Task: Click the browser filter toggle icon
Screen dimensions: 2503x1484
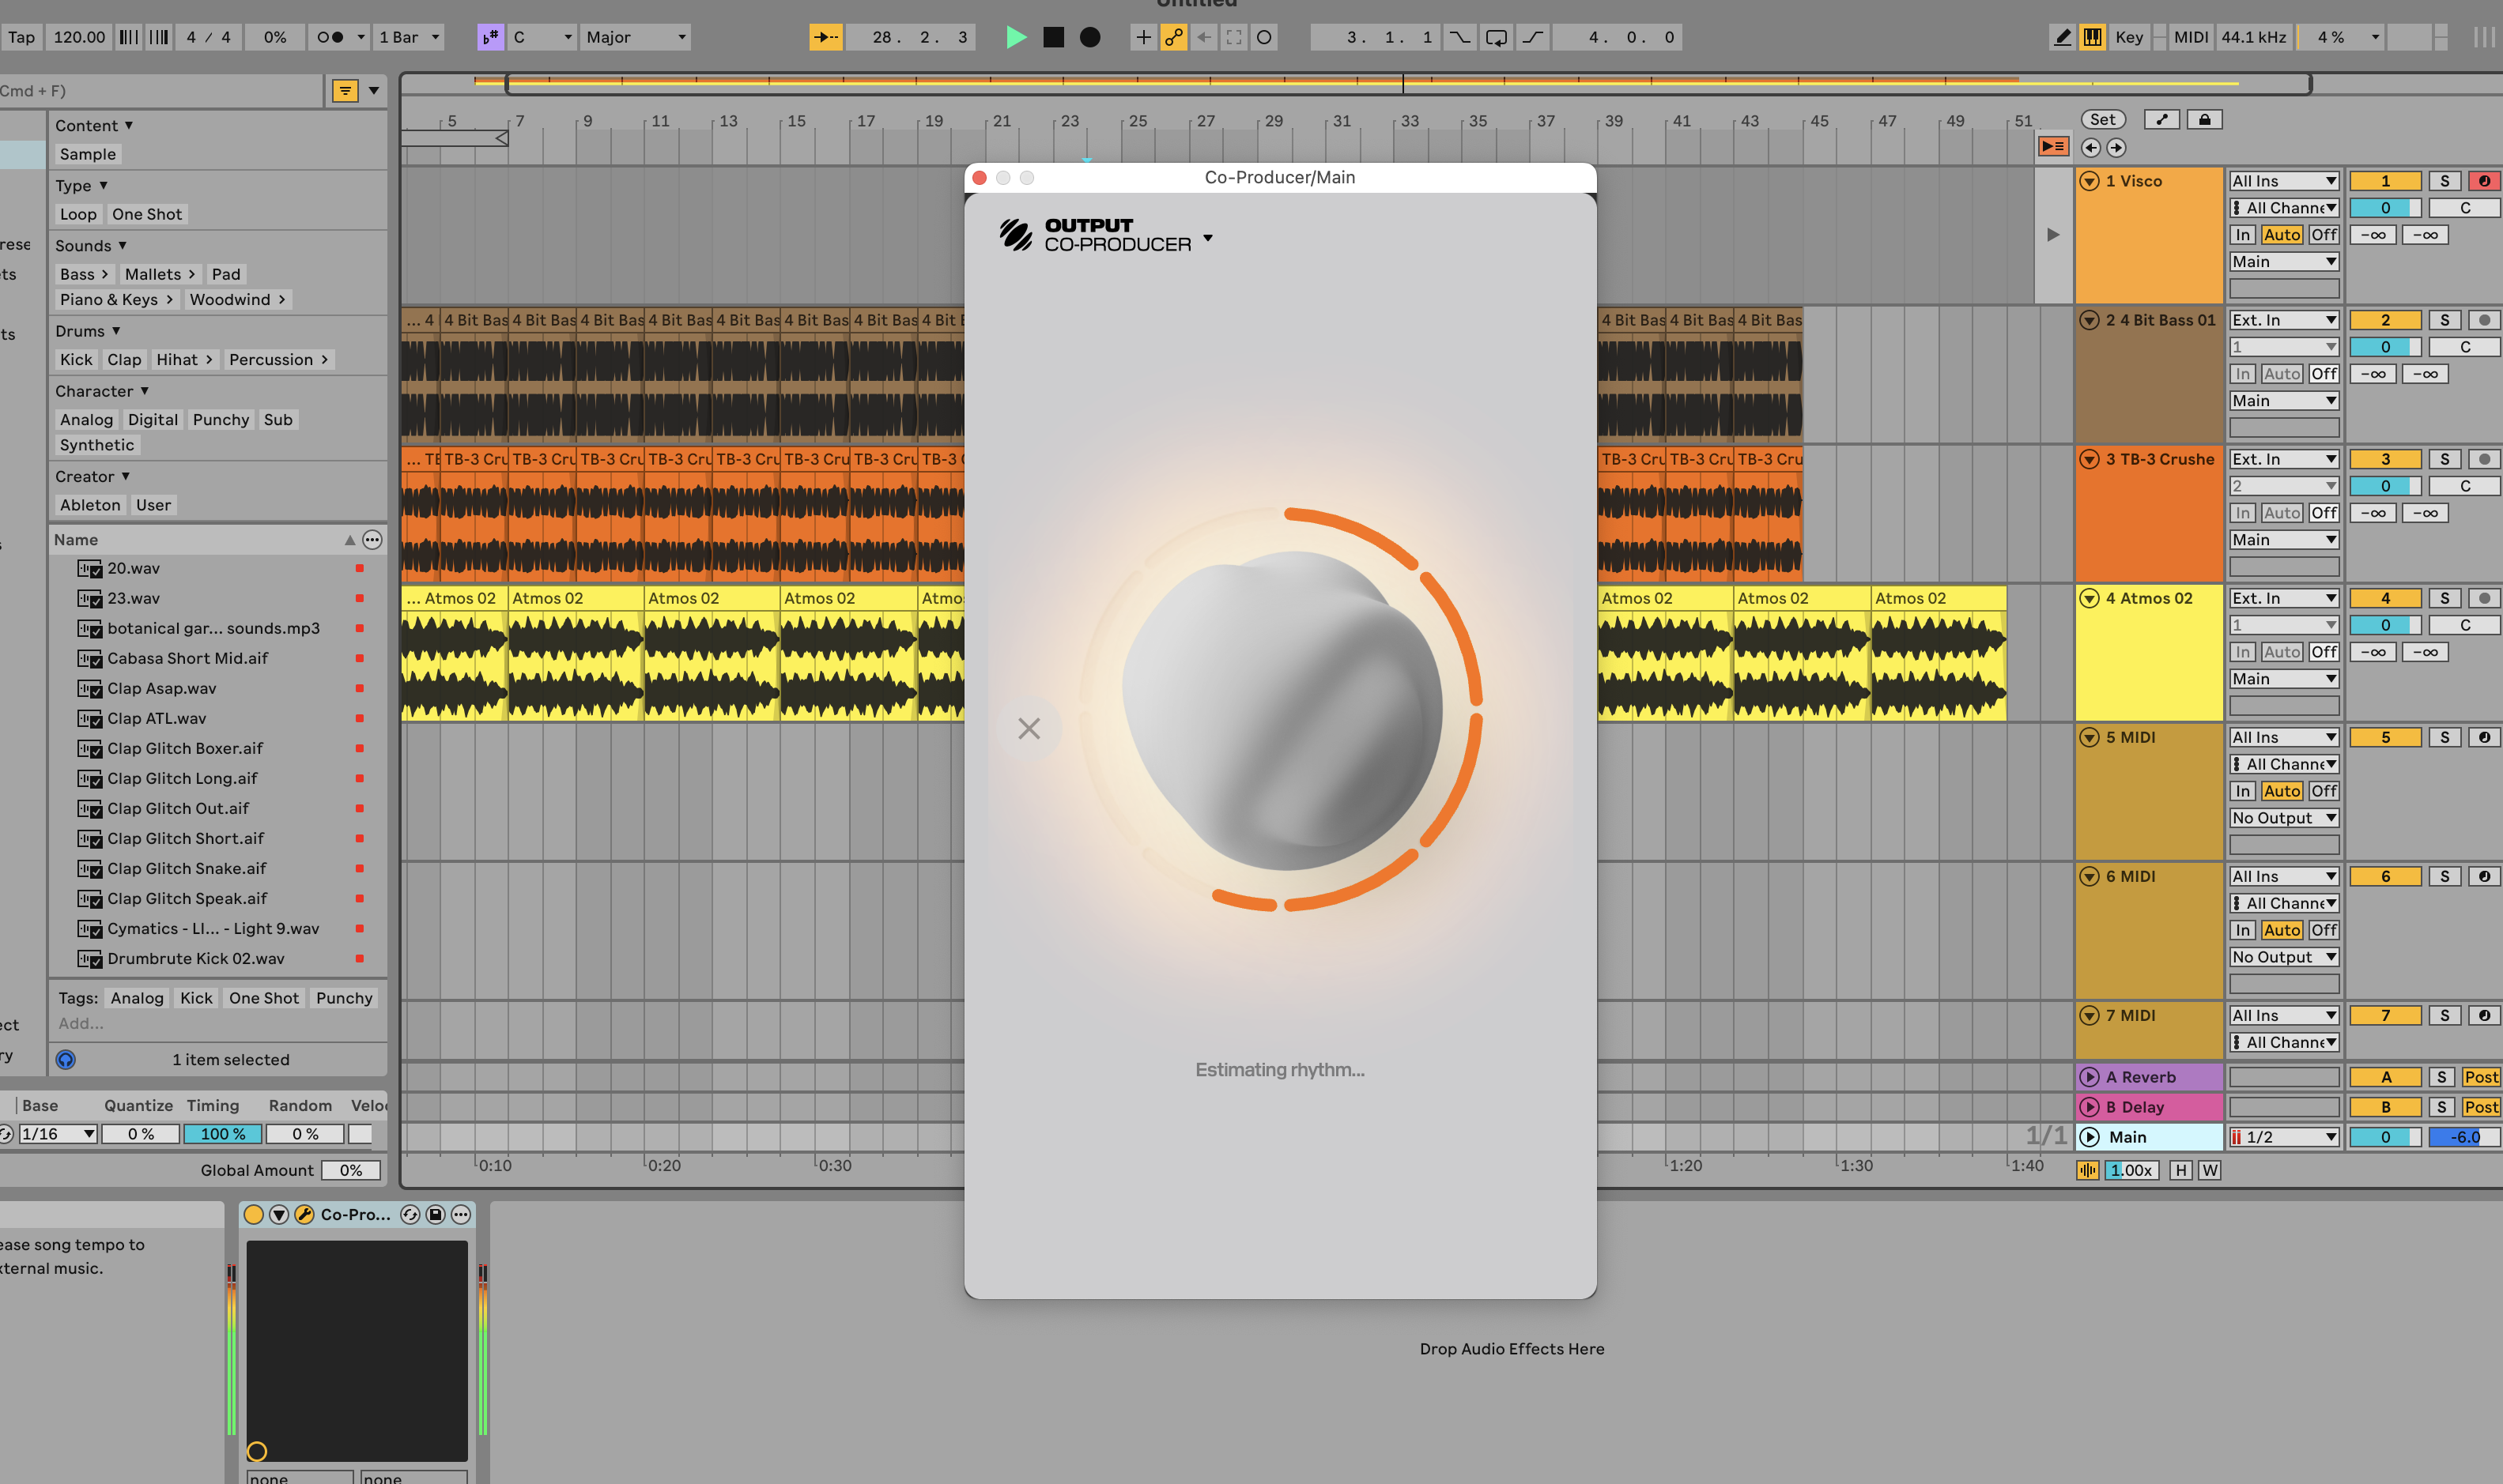Action: pos(345,91)
